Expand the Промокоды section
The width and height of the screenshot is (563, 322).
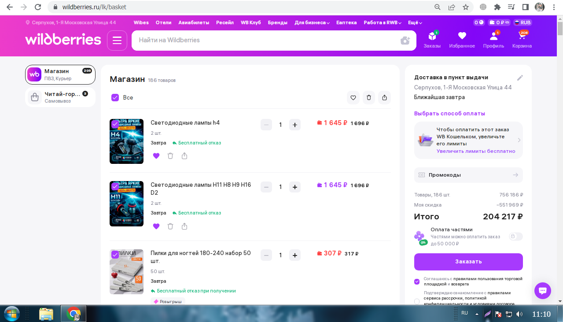468,175
